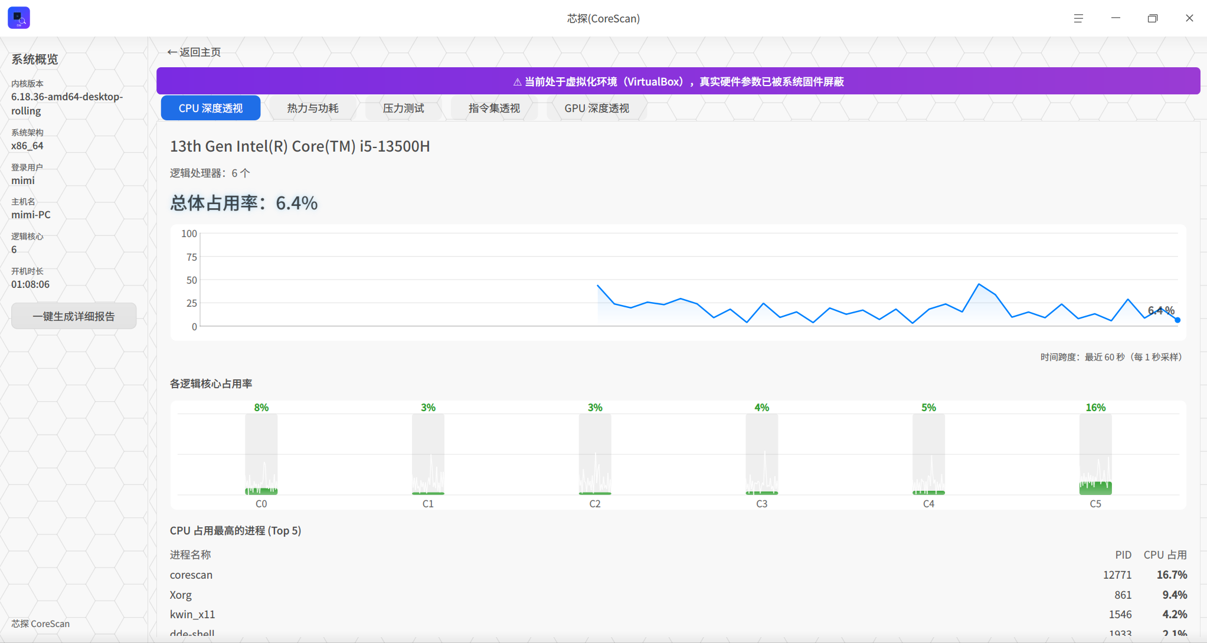This screenshot has width=1207, height=643.
Task: Click 一键生成详细报告 button
Action: point(74,316)
